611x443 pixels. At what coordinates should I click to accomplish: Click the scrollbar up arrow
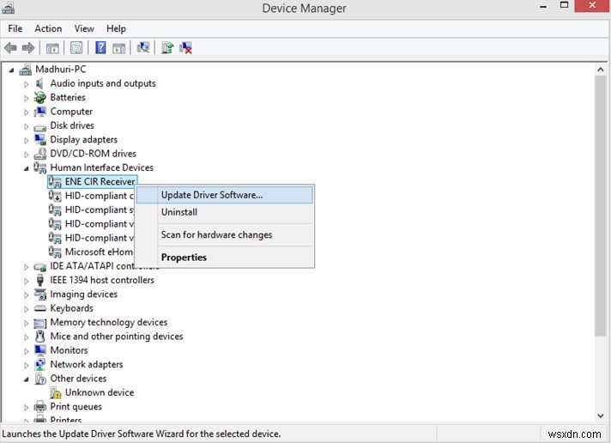pyautogui.click(x=601, y=70)
